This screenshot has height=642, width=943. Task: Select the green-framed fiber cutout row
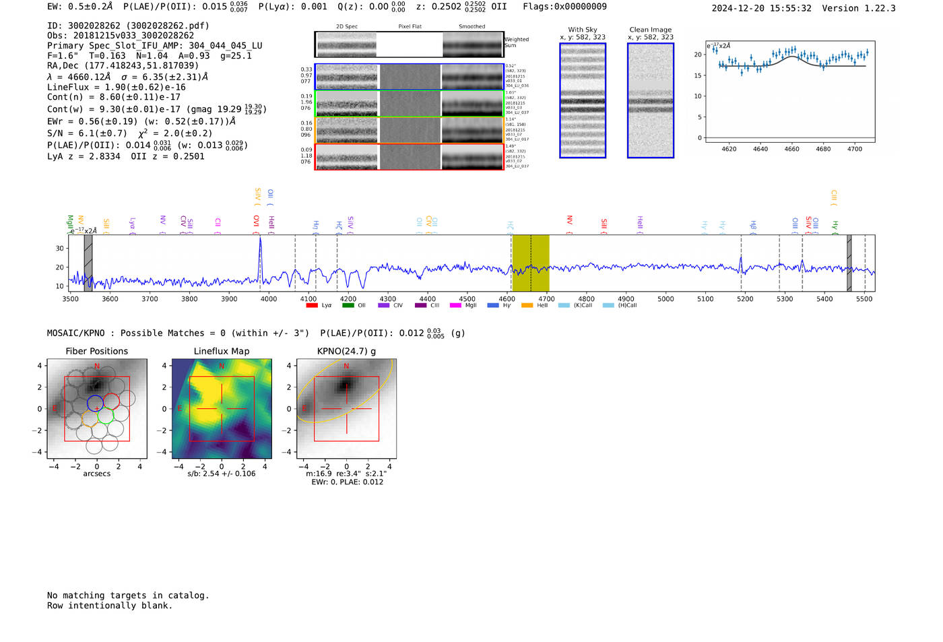[x=410, y=104]
